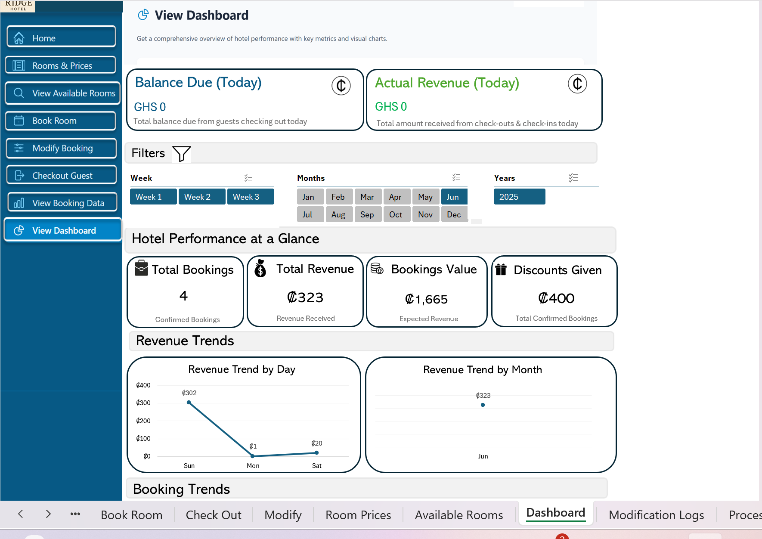
Task: Click the house icon beside Home
Action: 19,38
